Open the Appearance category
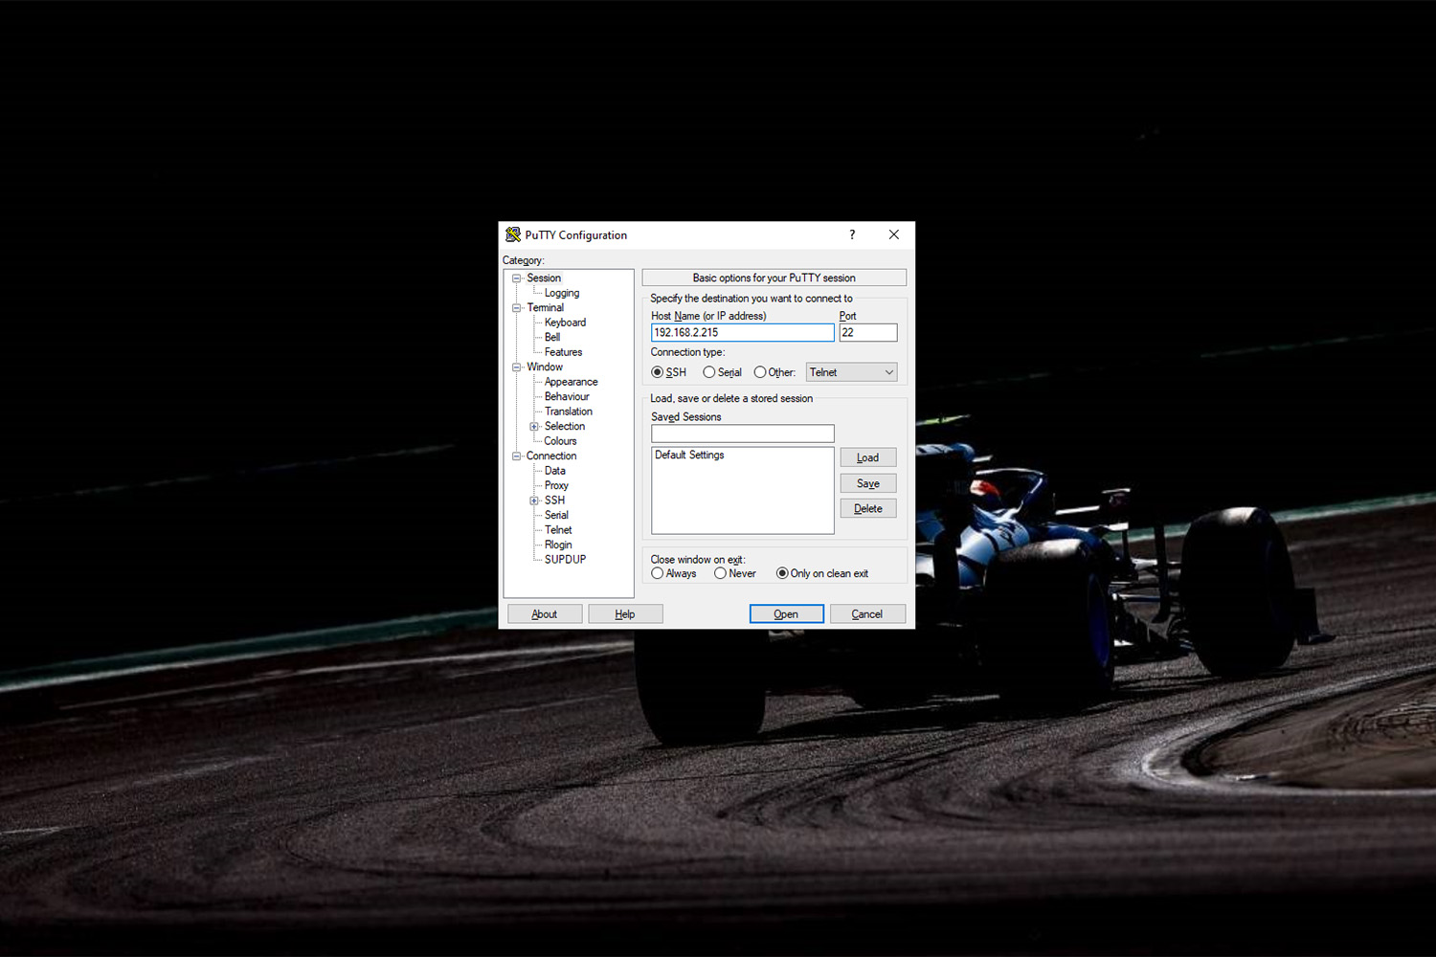 (571, 382)
